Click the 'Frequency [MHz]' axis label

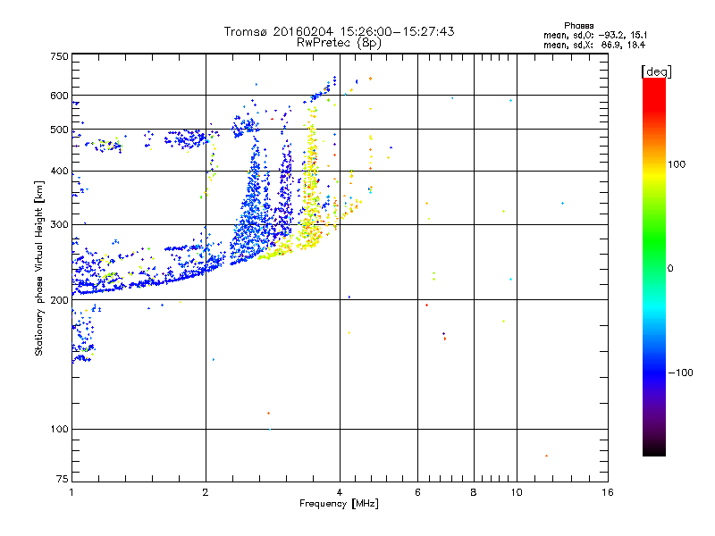click(x=339, y=504)
